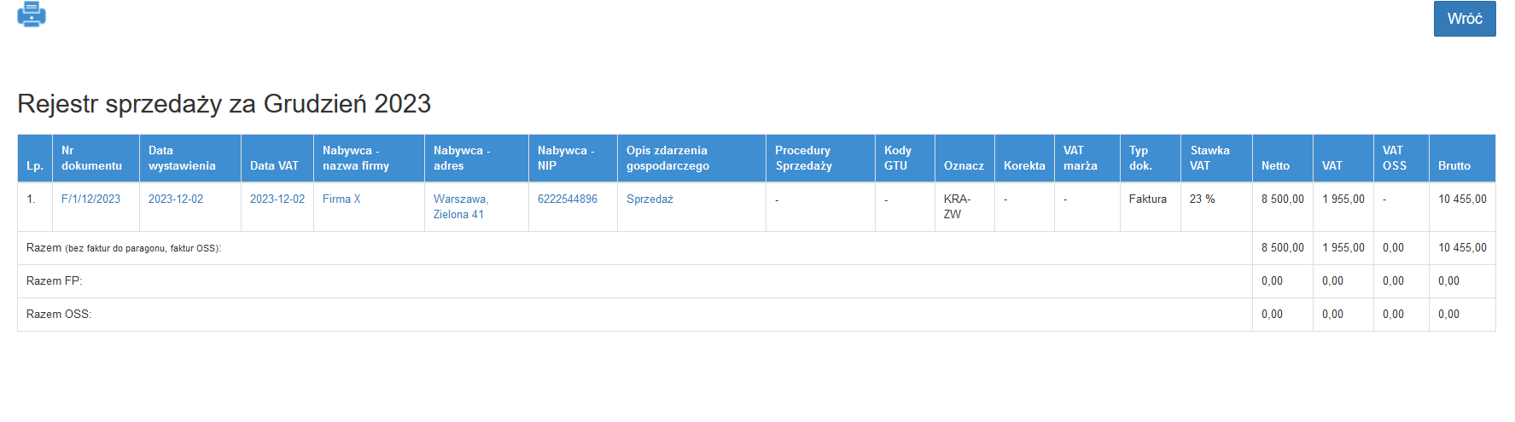Click the page title Rejestr sprzedaży
This screenshot has width=1515, height=422.
point(224,104)
